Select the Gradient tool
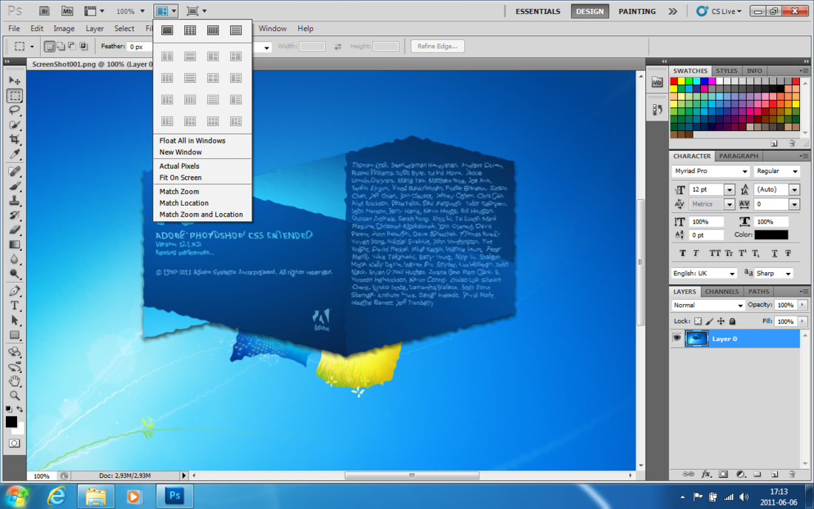 (15, 244)
